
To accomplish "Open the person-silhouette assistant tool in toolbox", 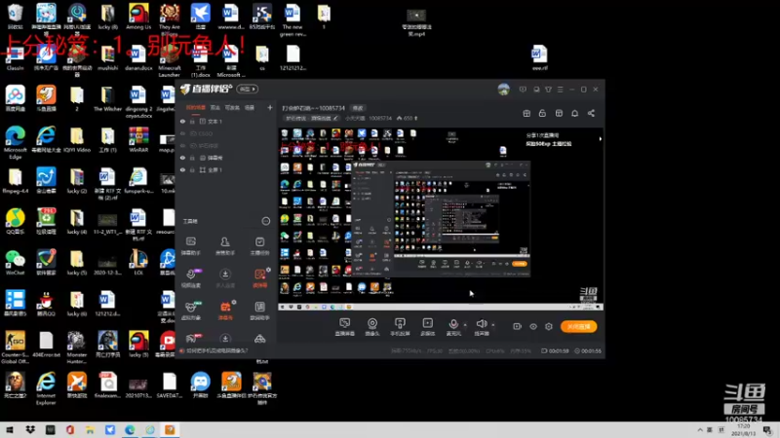I will click(x=225, y=246).
